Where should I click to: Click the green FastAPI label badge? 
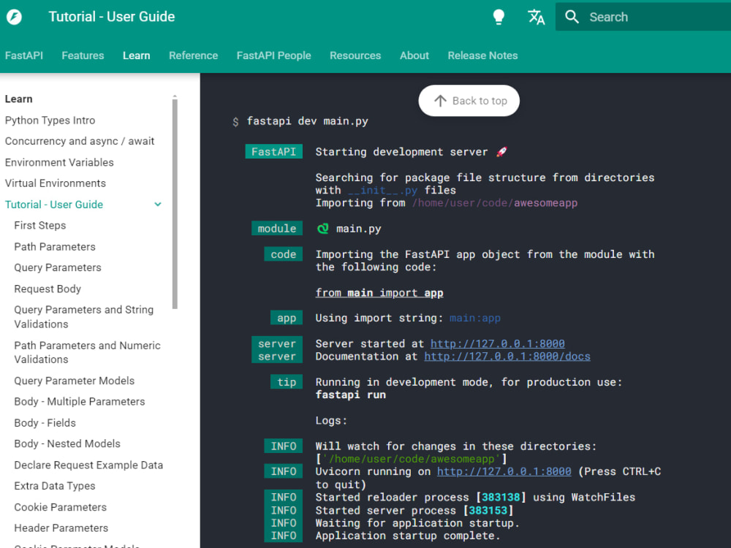273,152
